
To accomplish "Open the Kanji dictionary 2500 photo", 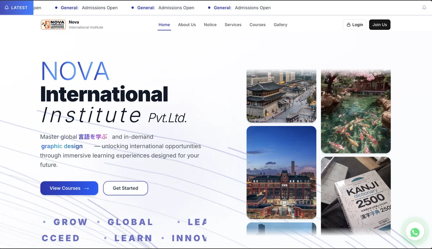I will (356, 196).
